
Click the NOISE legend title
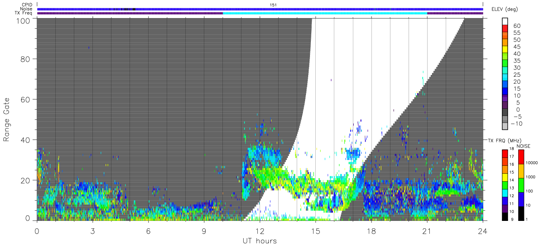(x=523, y=146)
